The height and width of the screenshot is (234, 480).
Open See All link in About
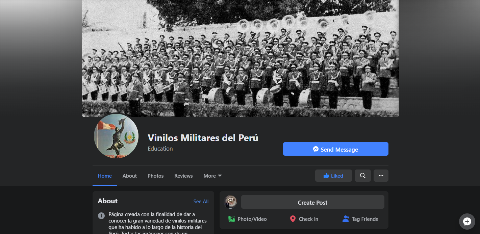(201, 201)
